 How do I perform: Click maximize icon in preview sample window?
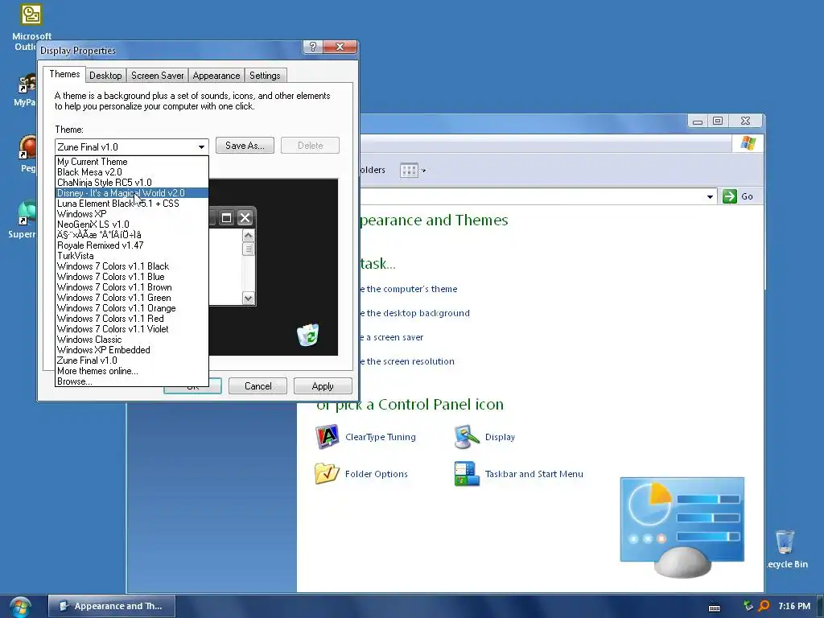point(226,218)
